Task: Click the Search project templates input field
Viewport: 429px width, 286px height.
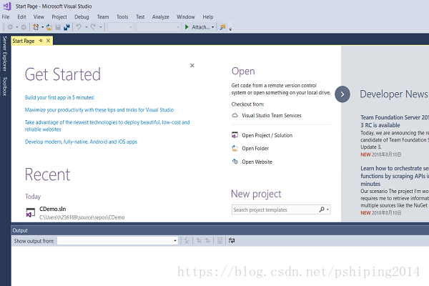Action: coord(275,209)
